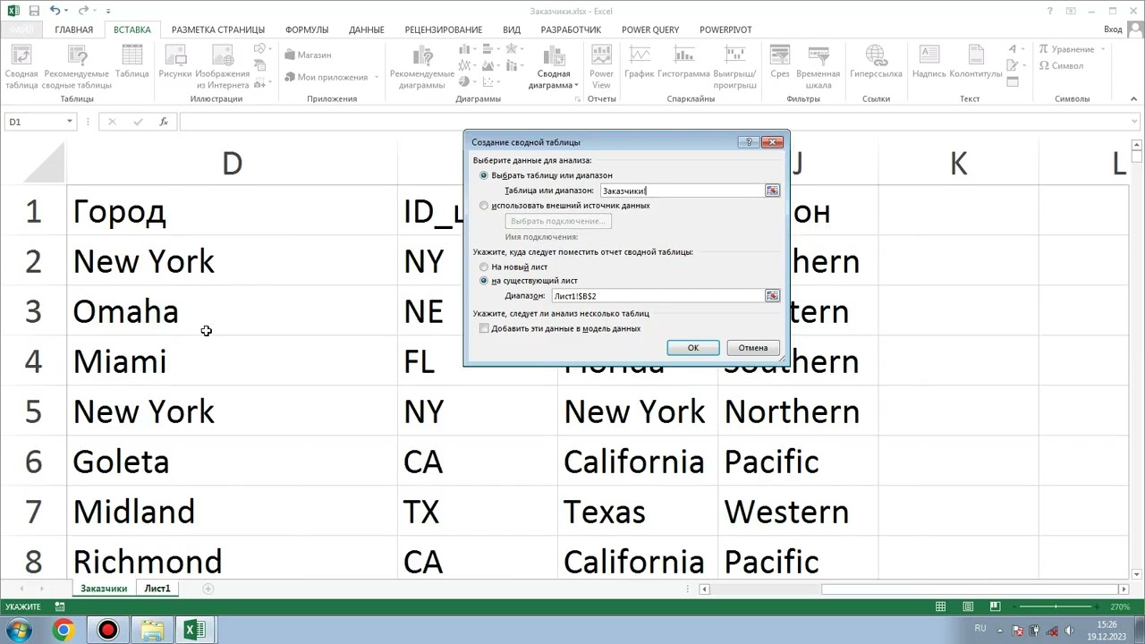The image size is (1145, 644).
Task: Confirm the dialog with ОК
Action: 693,348
